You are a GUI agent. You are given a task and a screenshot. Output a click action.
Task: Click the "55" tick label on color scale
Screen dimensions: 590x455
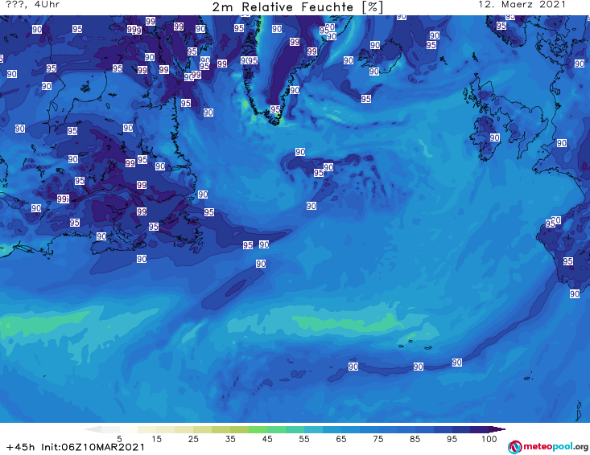pos(304,439)
